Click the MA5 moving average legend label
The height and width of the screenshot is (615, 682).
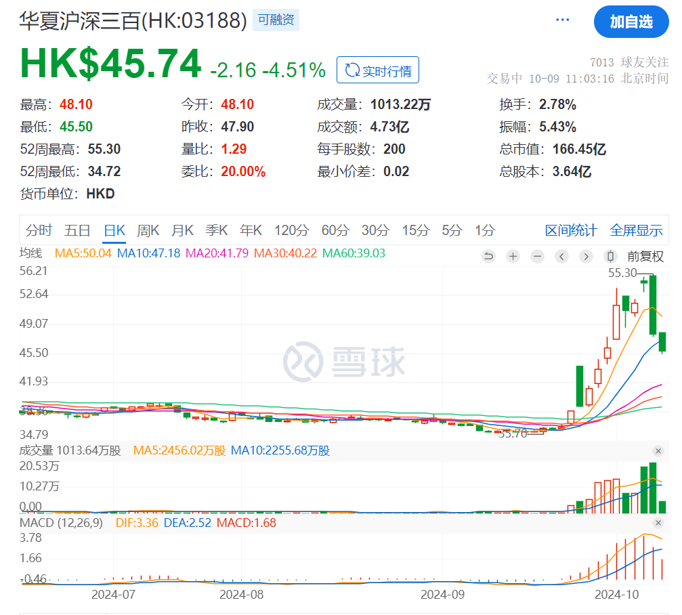[x=83, y=253]
